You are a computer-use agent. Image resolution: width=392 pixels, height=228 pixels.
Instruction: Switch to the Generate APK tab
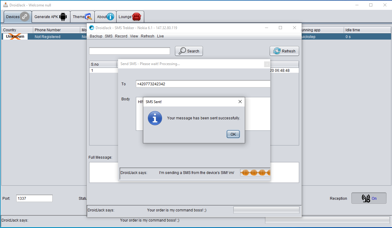(x=51, y=17)
